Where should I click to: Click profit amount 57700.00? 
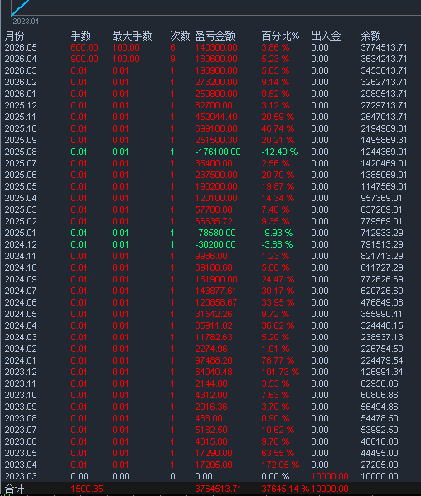click(x=214, y=209)
